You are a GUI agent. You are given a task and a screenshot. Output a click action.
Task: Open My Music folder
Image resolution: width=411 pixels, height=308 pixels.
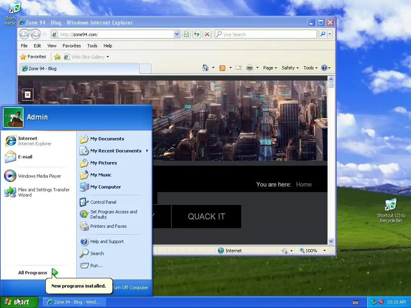pyautogui.click(x=114, y=175)
